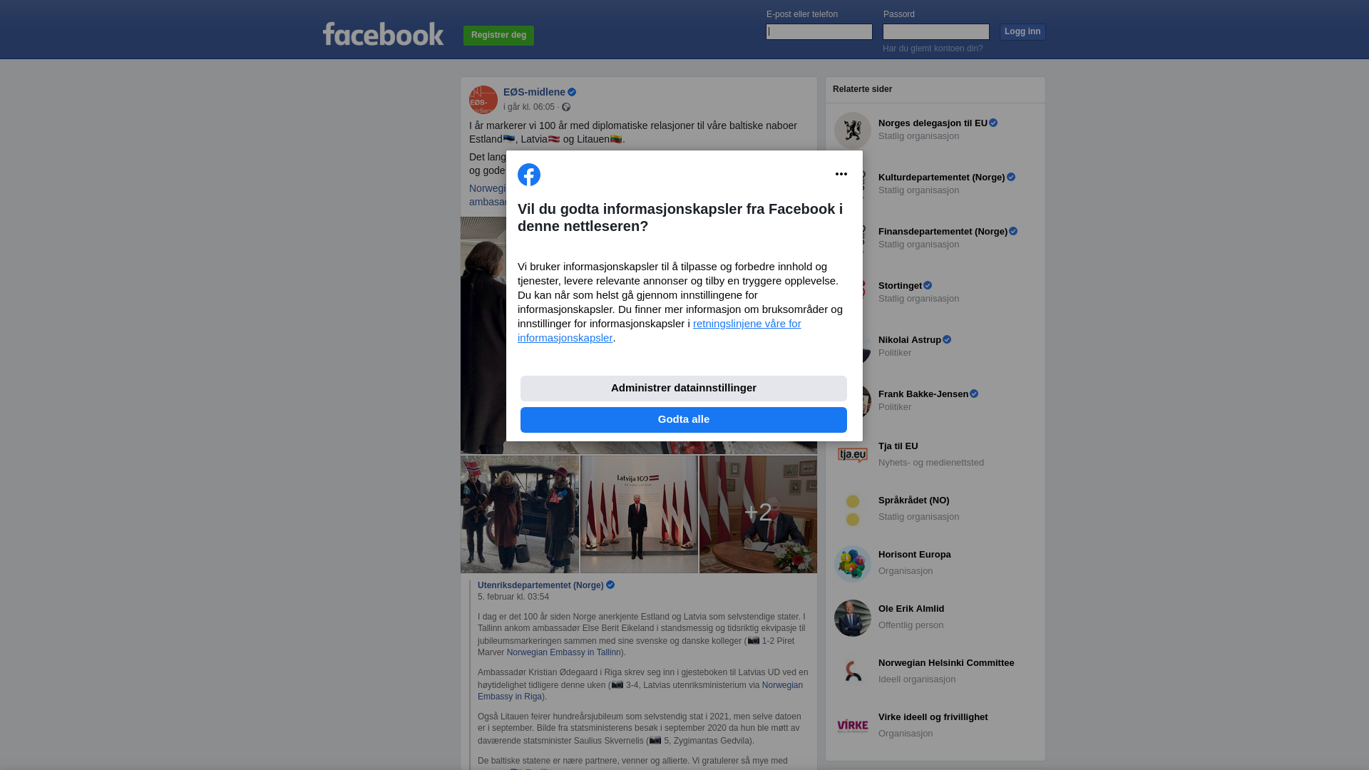The image size is (1369, 770).
Task: Open the Virke ideell og frivillighet logo
Action: 853,726
